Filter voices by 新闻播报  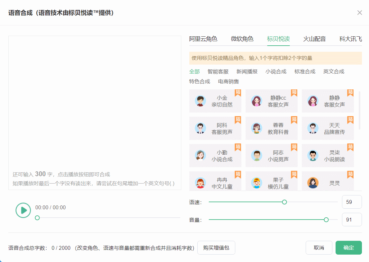click(247, 72)
